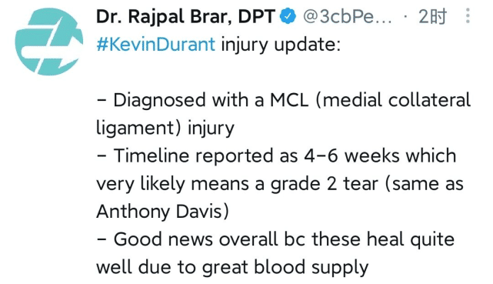
Task: Open the tweet's three-dot more options menu
Action: (468, 15)
